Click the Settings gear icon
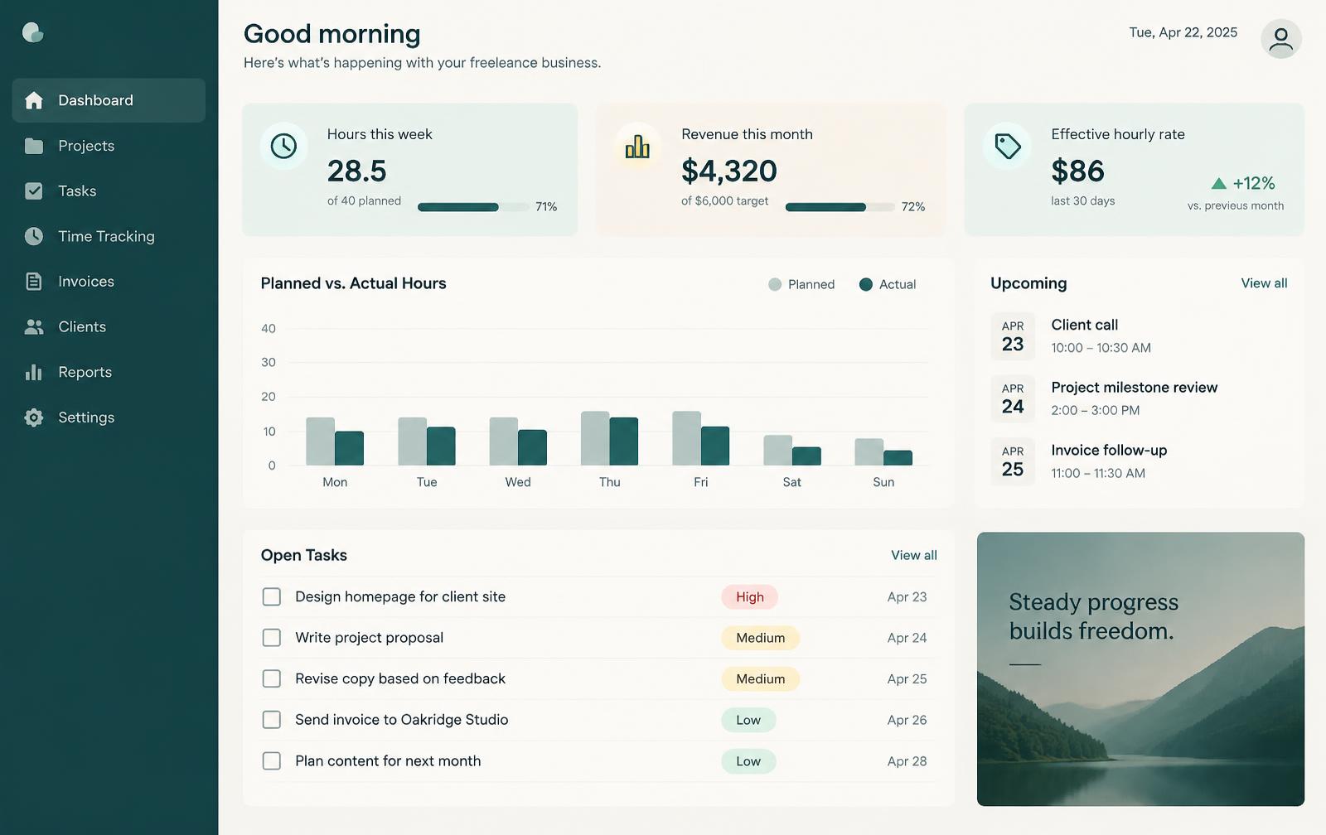The width and height of the screenshot is (1326, 835). [x=34, y=417]
